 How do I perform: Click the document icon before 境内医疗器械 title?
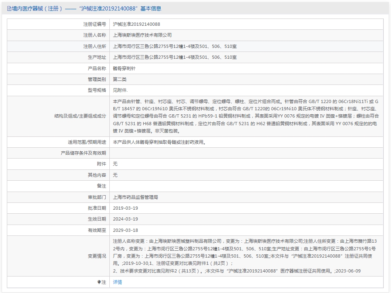click(x=9, y=9)
